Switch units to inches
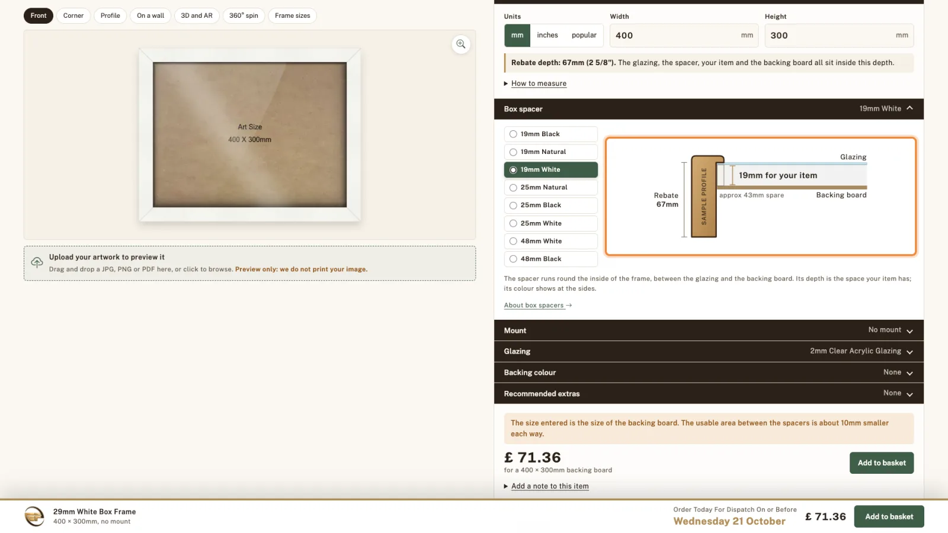 (x=547, y=36)
